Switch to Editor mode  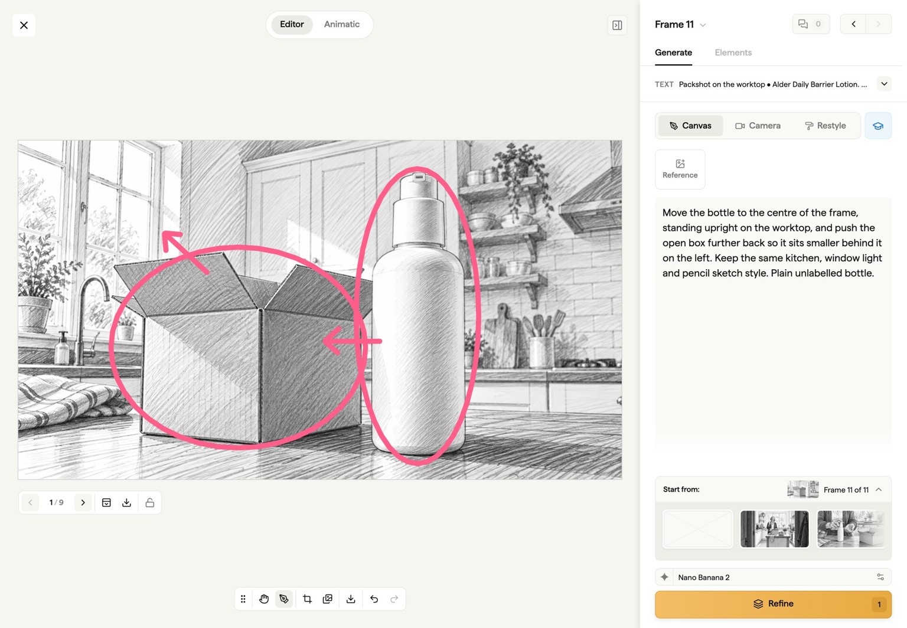point(292,24)
